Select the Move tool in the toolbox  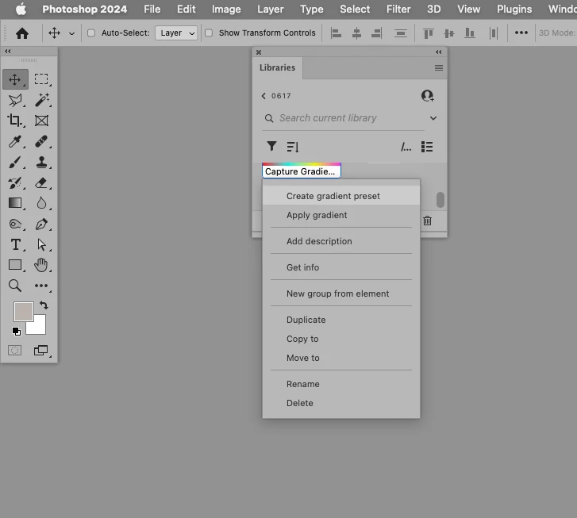(x=15, y=79)
